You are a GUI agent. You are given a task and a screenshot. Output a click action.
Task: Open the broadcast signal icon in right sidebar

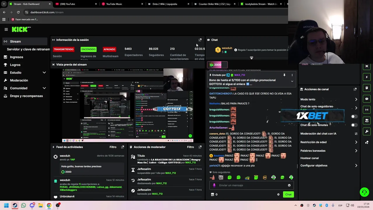367,110
